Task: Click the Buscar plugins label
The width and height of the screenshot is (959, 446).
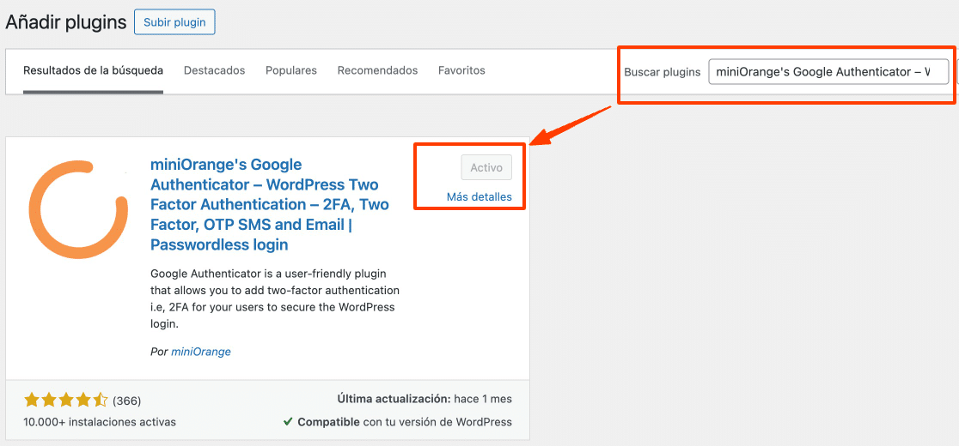Action: click(663, 72)
